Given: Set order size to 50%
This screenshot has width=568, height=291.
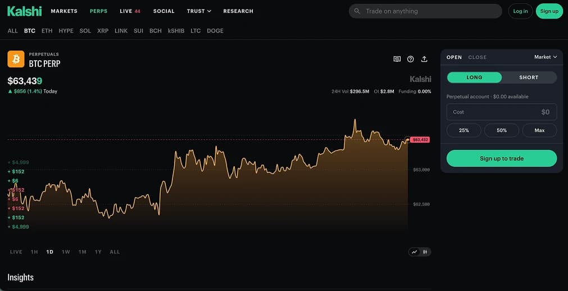Looking at the screenshot, I should (x=502, y=130).
